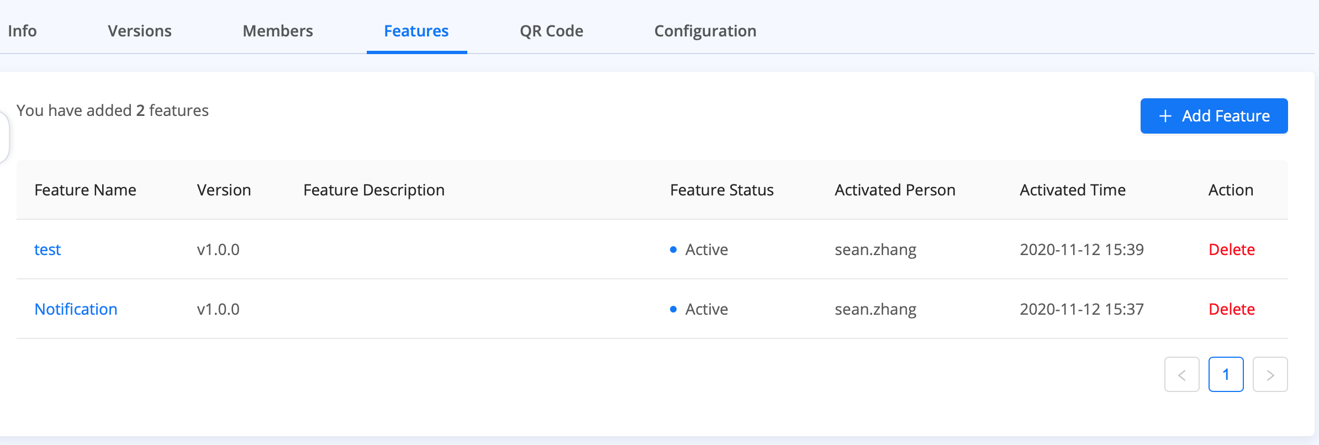The height and width of the screenshot is (445, 1319).
Task: Open the Members tab
Action: tap(278, 31)
